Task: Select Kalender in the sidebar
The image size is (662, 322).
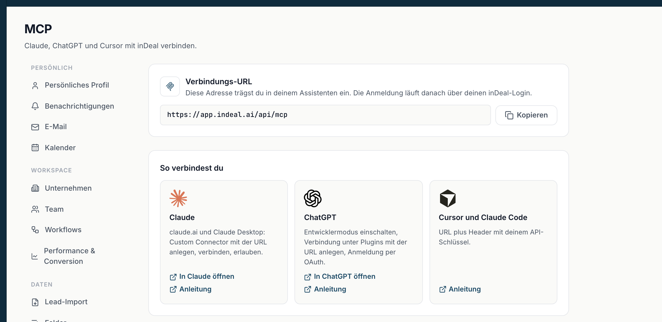Action: tap(60, 148)
